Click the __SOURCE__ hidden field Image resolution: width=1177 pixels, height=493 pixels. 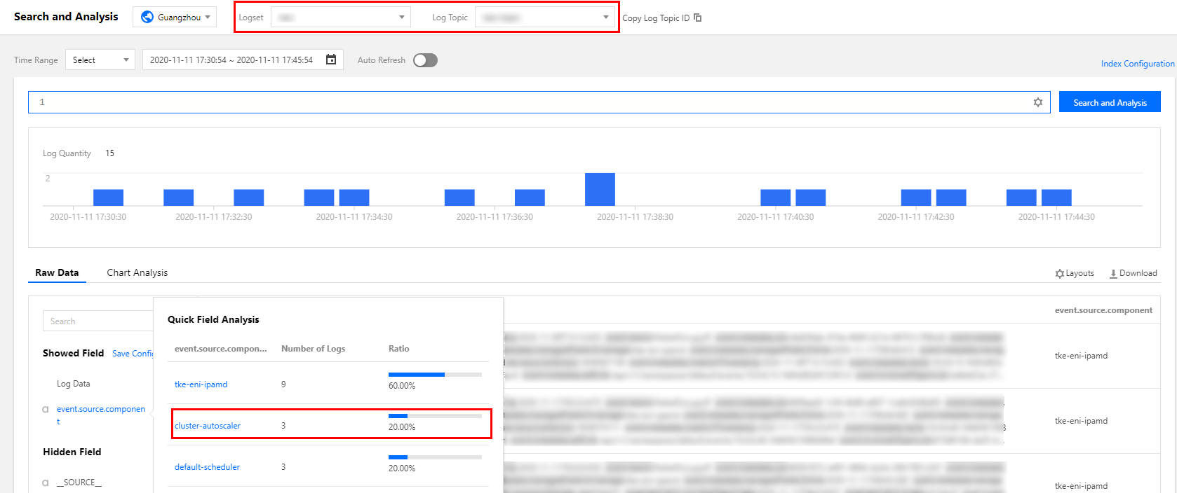click(79, 482)
